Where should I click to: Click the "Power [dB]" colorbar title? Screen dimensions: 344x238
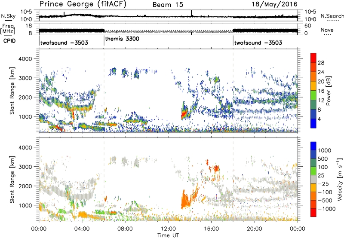[329, 91]
